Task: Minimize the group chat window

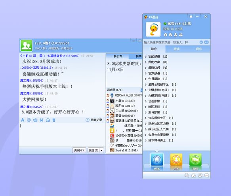Action: (x=134, y=41)
